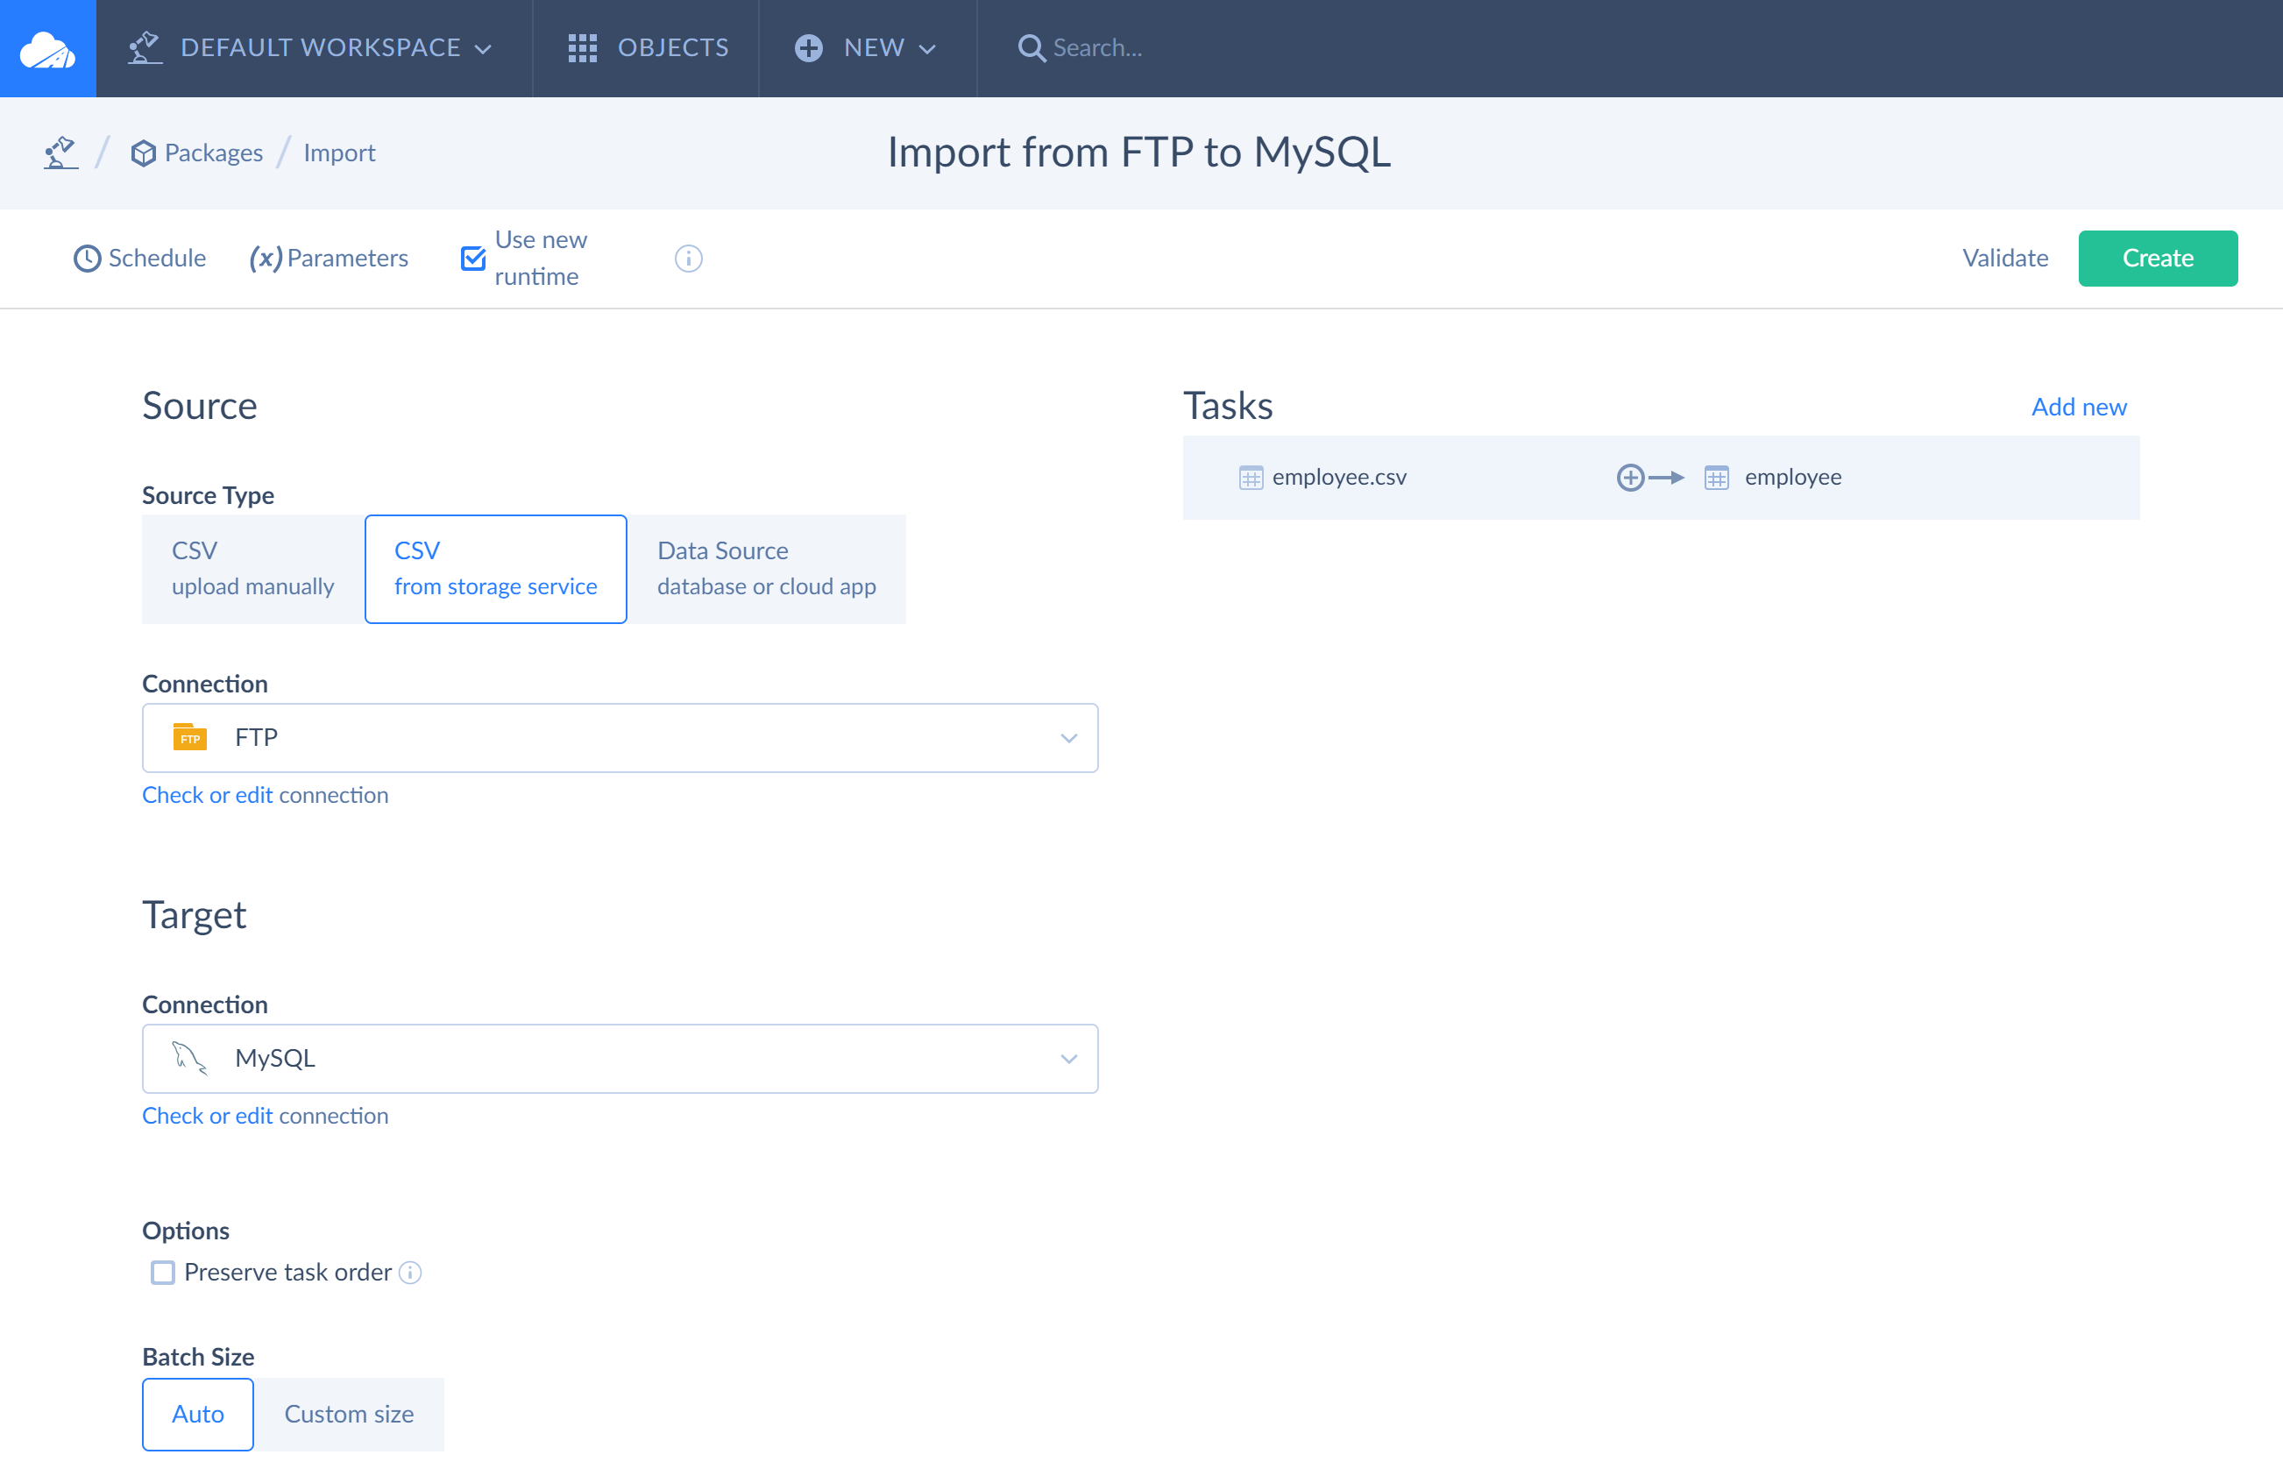Choose Data Source database or cloud app
This screenshot has width=2283, height=1476.
click(765, 568)
